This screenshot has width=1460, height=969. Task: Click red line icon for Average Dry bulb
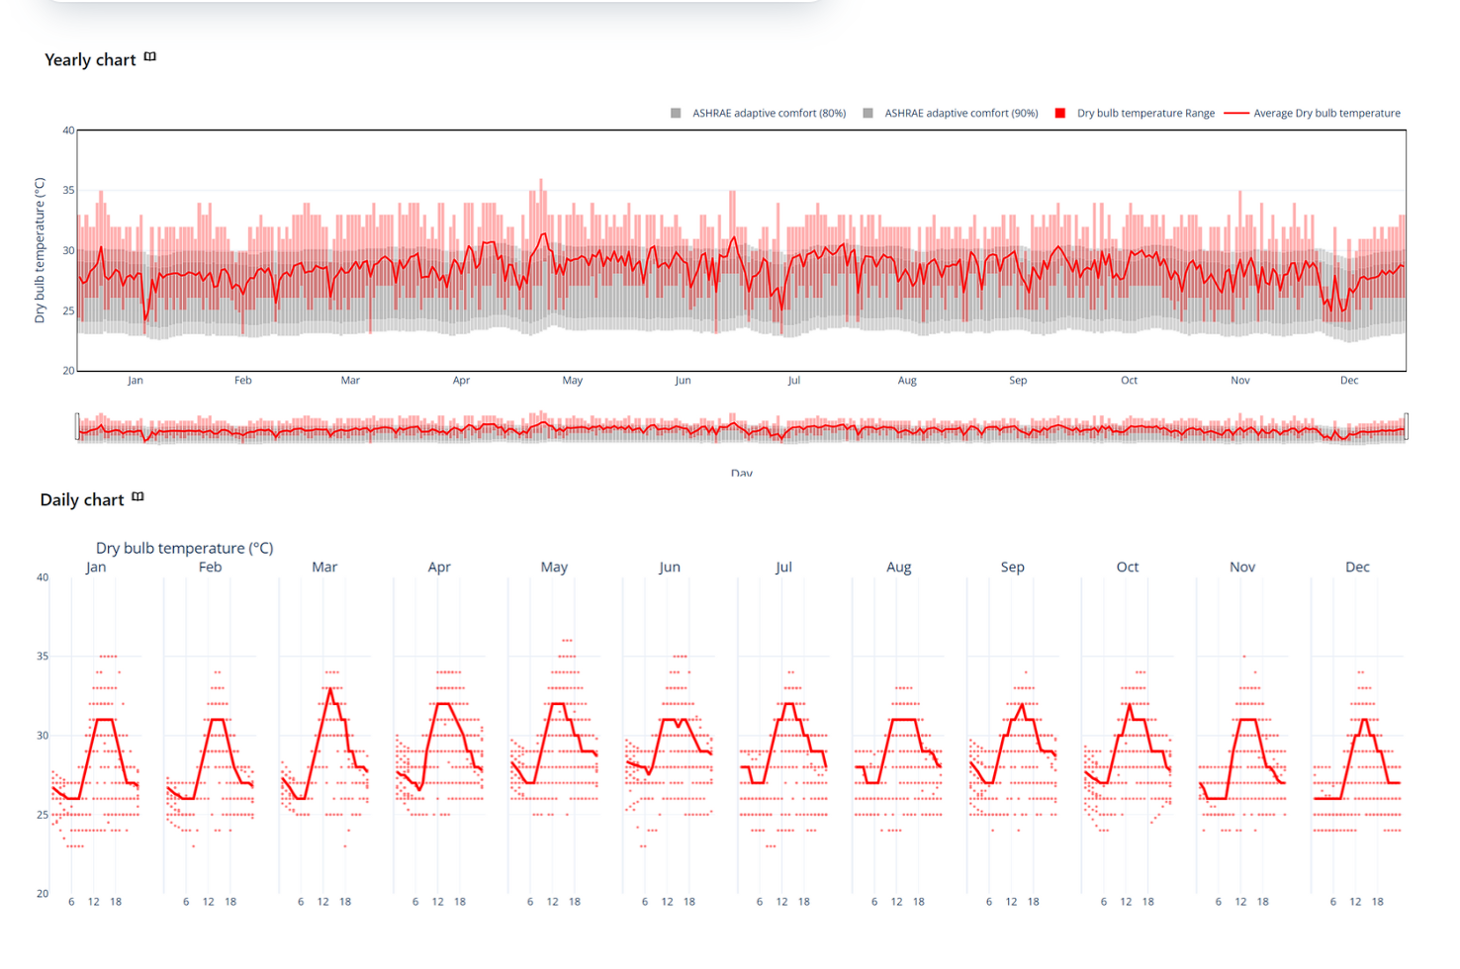click(x=1236, y=114)
